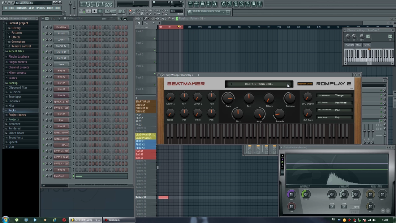Open the browser via toolbar icon
The height and width of the screenshot is (223, 396).
pos(209,4)
